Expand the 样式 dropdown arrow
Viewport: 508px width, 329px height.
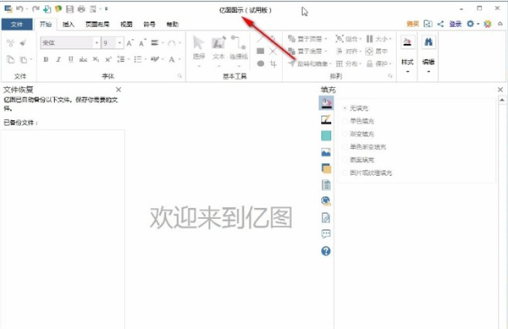[407, 72]
